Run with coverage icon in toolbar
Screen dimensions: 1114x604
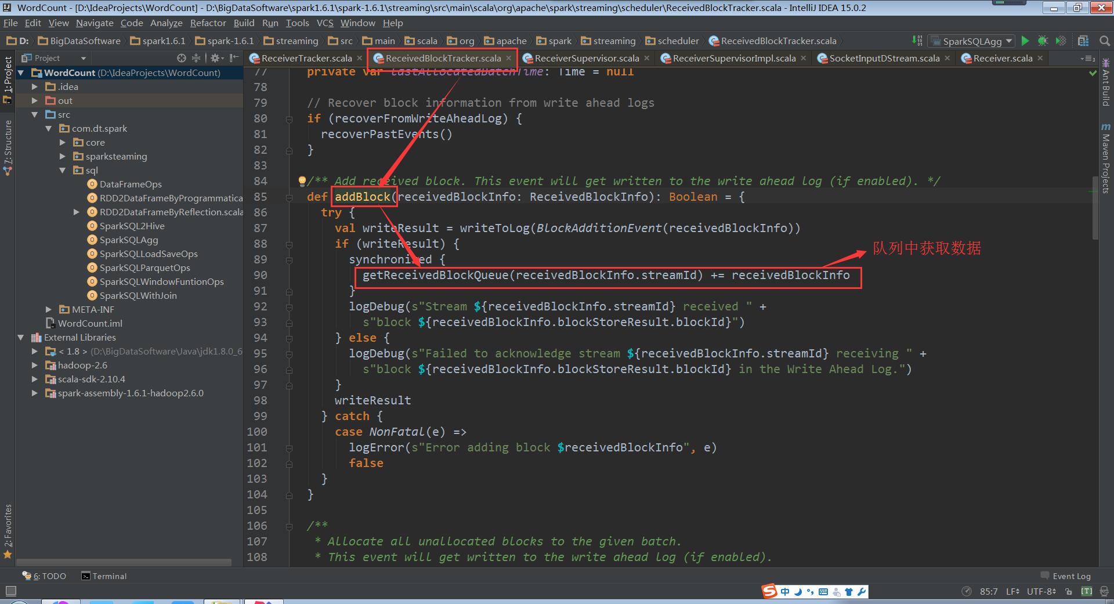pos(1061,41)
